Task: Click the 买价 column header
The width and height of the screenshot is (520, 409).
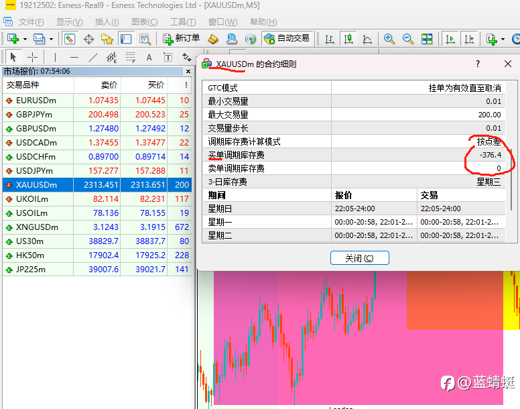Action: (145, 85)
